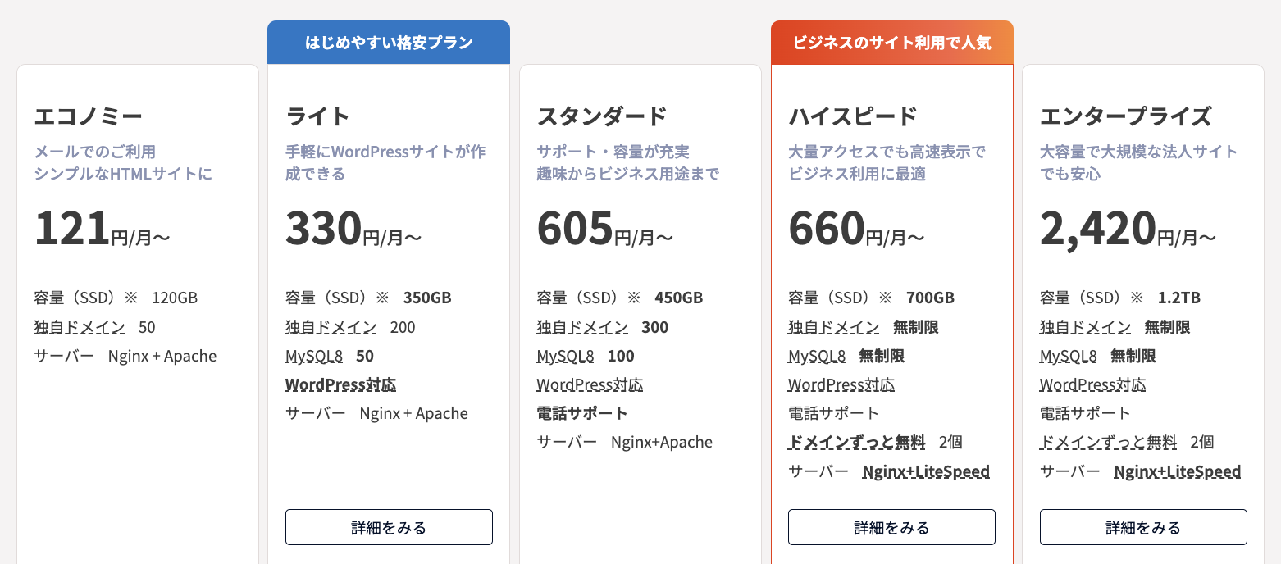Click the orange ビジネスのサイト利用で人気 banner

point(891,43)
